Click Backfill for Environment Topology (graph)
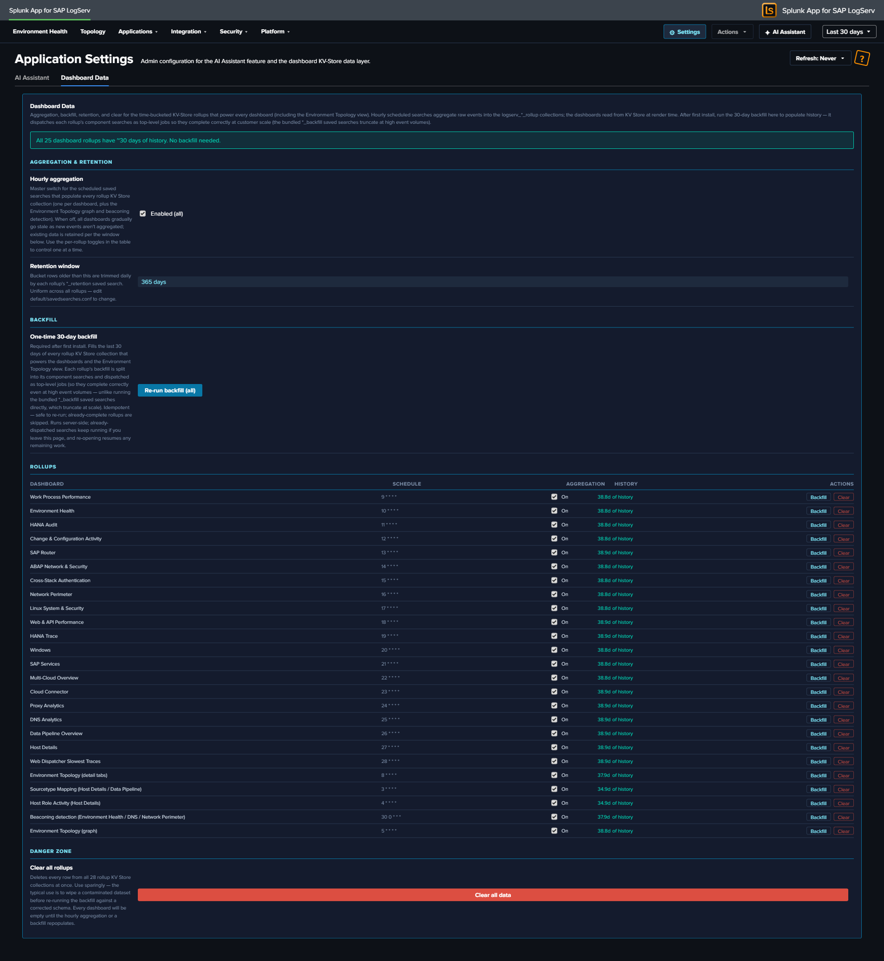 click(818, 831)
